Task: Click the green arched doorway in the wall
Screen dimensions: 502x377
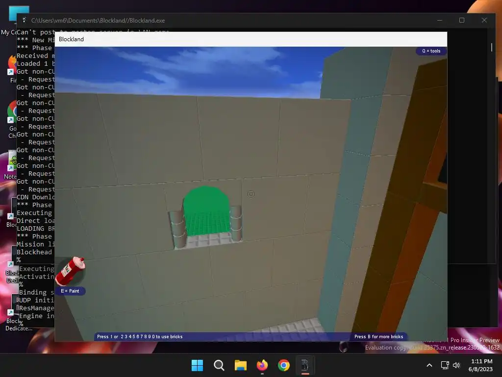Action: click(x=206, y=211)
